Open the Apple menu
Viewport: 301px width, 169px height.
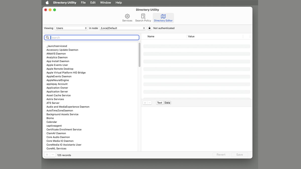pos(47,3)
